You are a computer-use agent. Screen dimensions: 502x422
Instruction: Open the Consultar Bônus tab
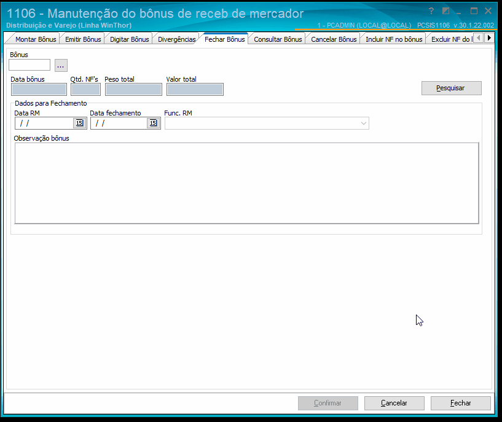278,39
